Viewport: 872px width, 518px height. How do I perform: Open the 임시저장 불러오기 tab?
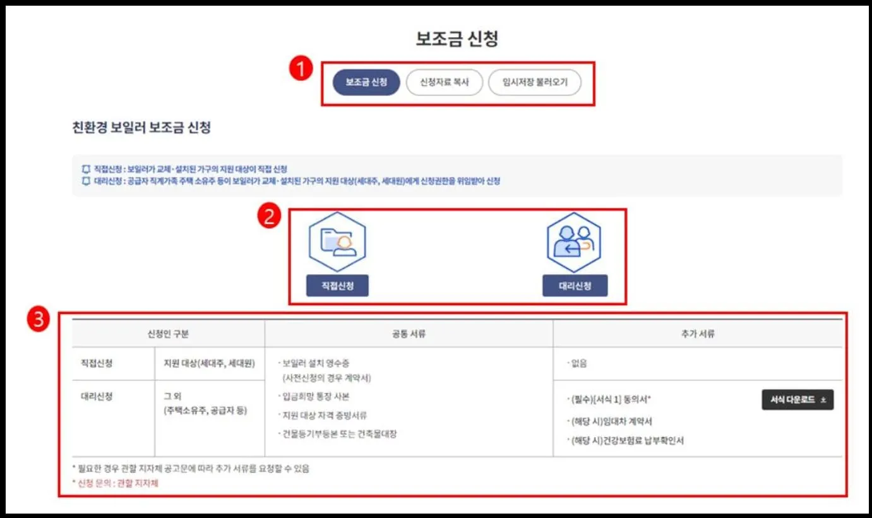535,83
